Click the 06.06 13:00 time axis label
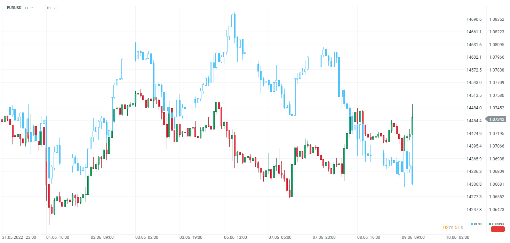Image resolution: width=510 pixels, height=243 pixels. (x=235, y=237)
